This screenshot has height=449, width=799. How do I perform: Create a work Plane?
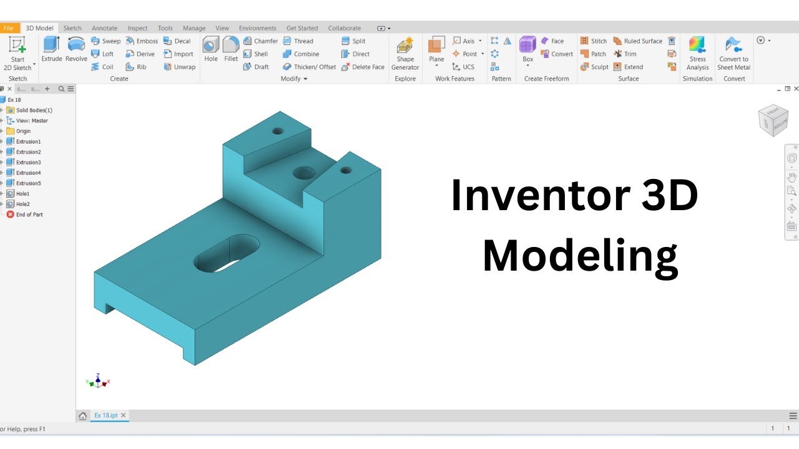tap(436, 49)
